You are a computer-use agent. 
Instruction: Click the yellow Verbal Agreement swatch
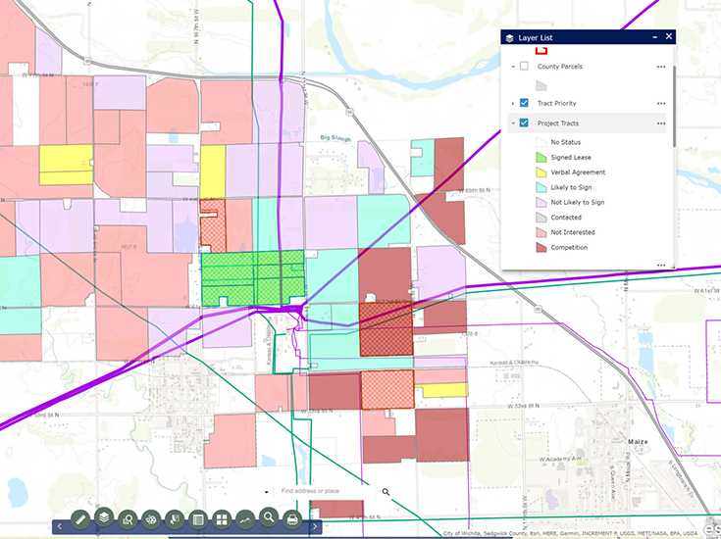[x=541, y=172]
